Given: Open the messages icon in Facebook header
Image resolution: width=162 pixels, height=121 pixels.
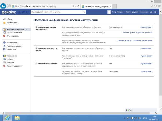Looking at the screenshot, I should tap(24, 12).
